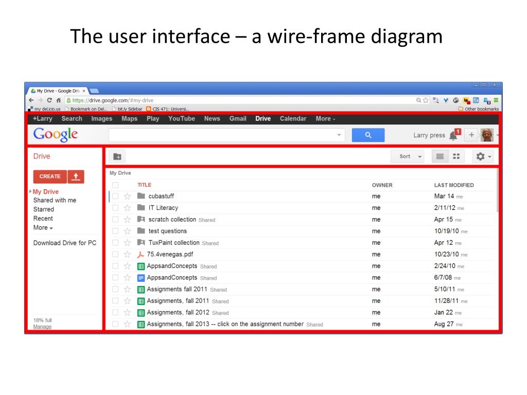Open the Starred section
Image resolution: width=527 pixels, height=395 pixels.
point(43,209)
